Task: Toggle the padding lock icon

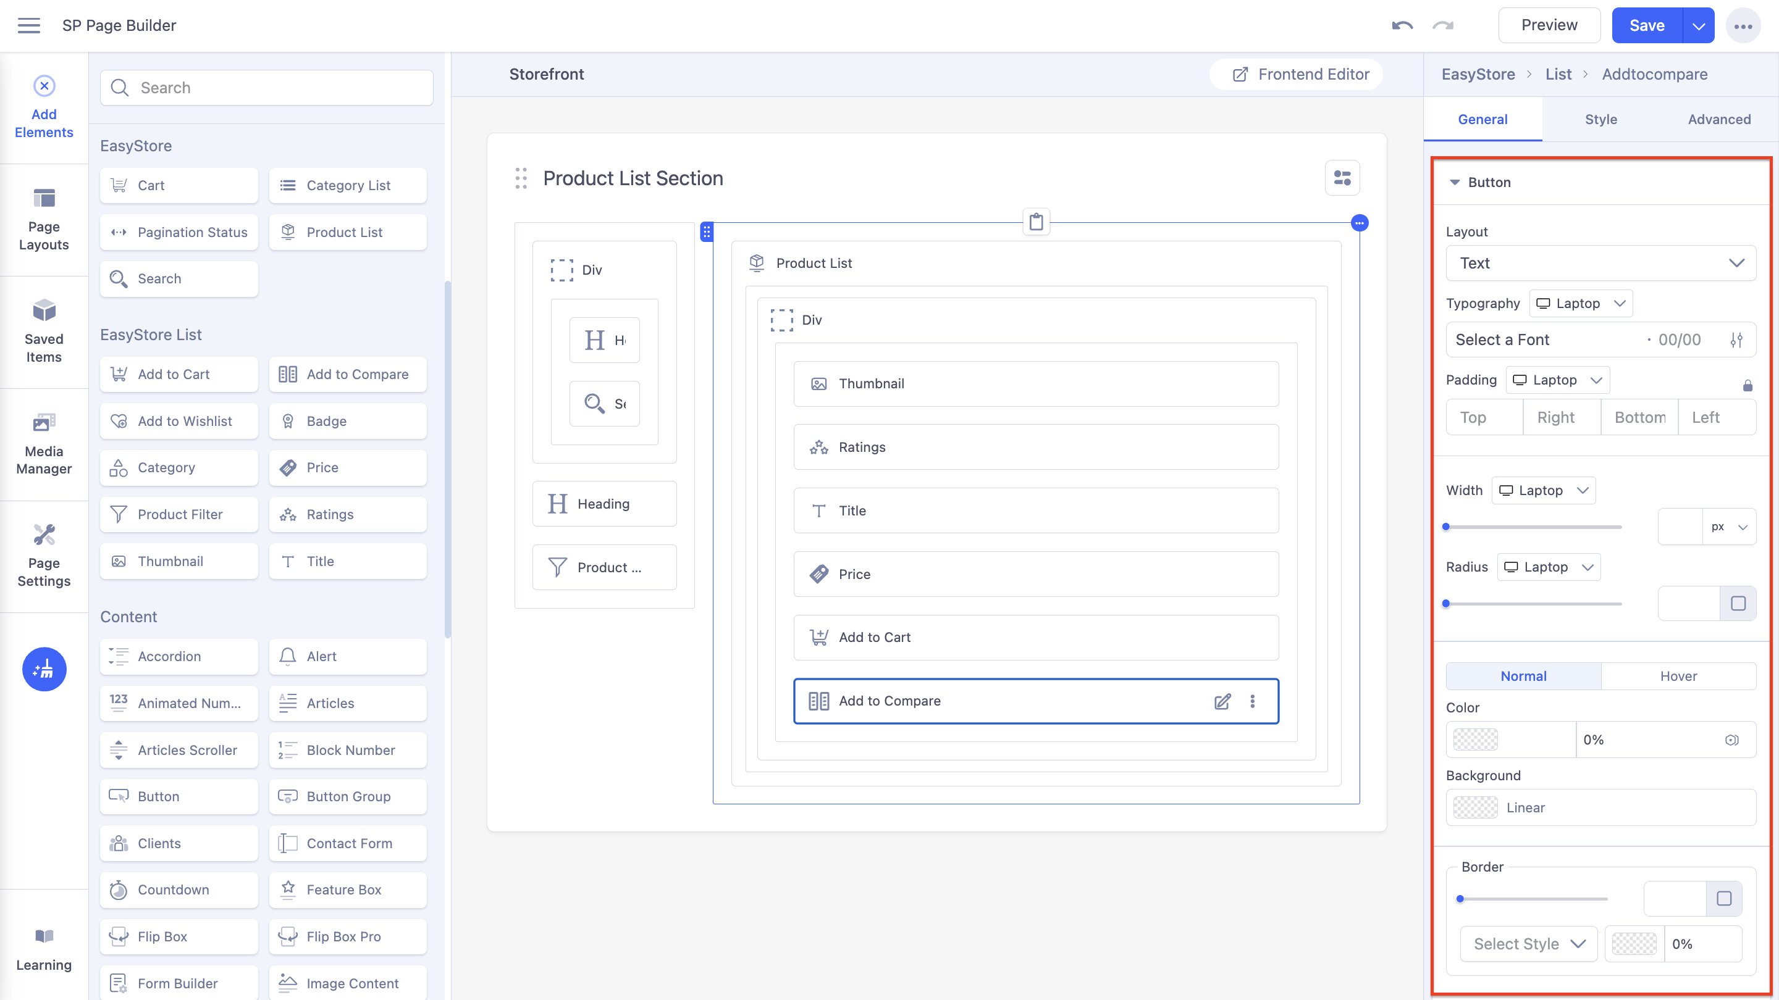Action: pyautogui.click(x=1748, y=385)
